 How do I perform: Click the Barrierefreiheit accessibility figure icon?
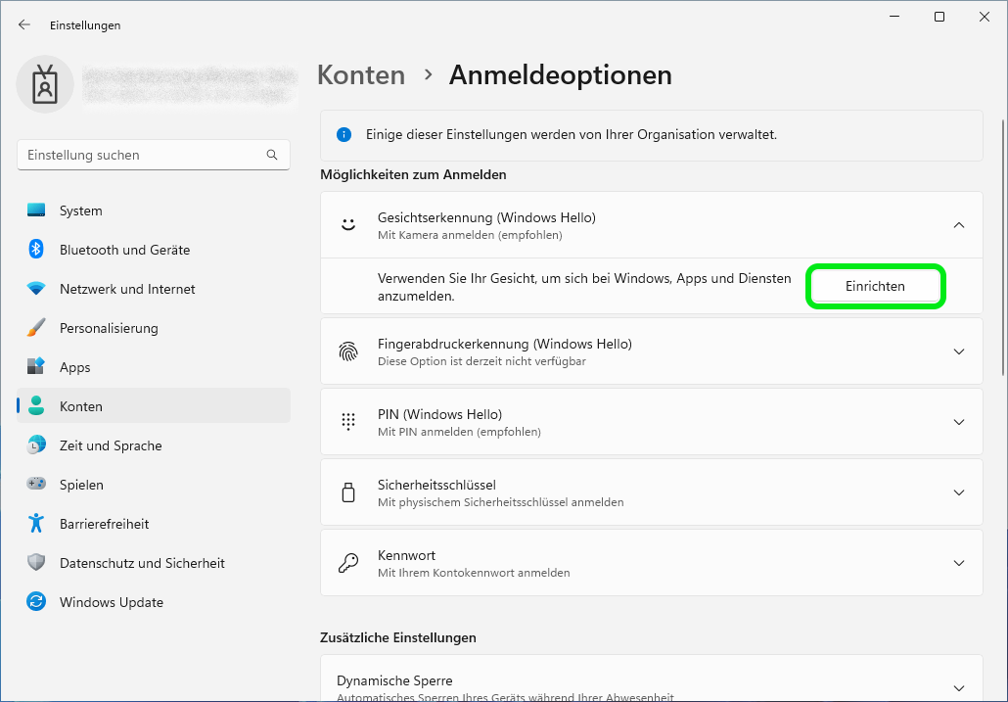click(36, 524)
